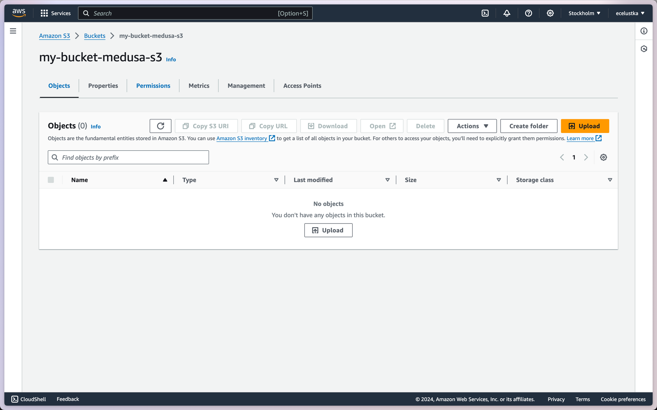Screen dimensions: 657x410
Task: Sort objects by the Name column arrow
Action: [x=165, y=180]
